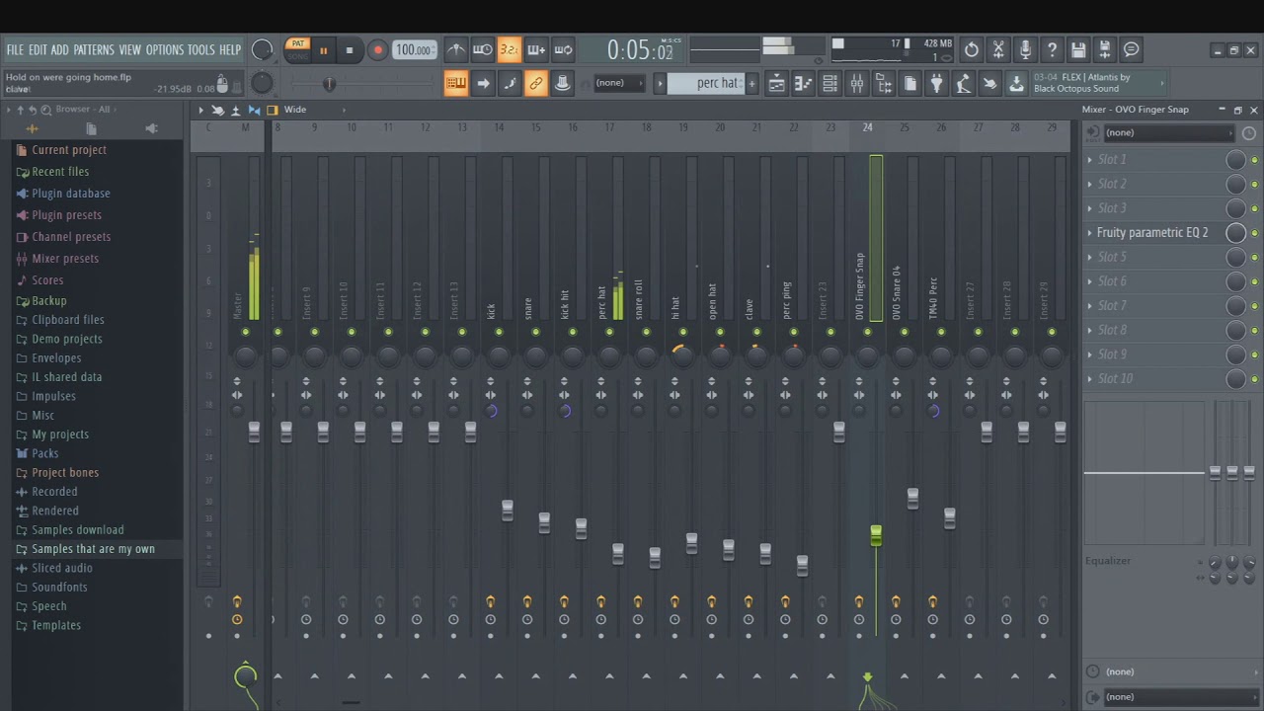Click the OVO Finger Snap volume fader
This screenshot has width=1264, height=711.
(x=876, y=536)
